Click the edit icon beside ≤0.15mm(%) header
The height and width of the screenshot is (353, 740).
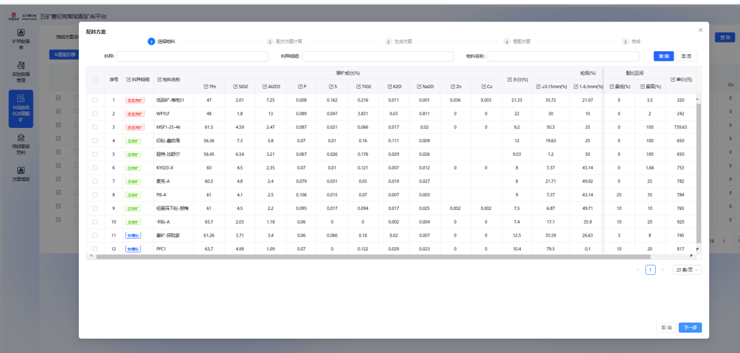coord(539,87)
